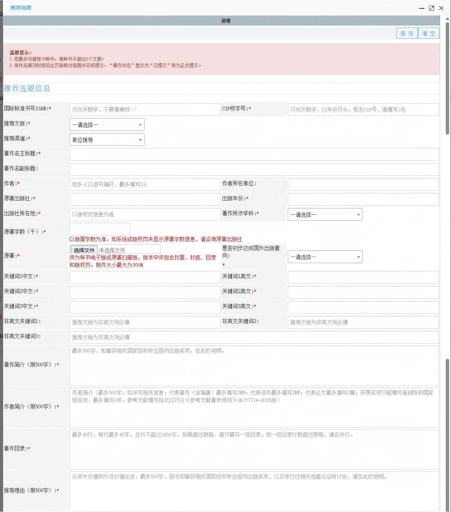Open the 是否初步达成国外出版意向 dropdown

pos(325,257)
